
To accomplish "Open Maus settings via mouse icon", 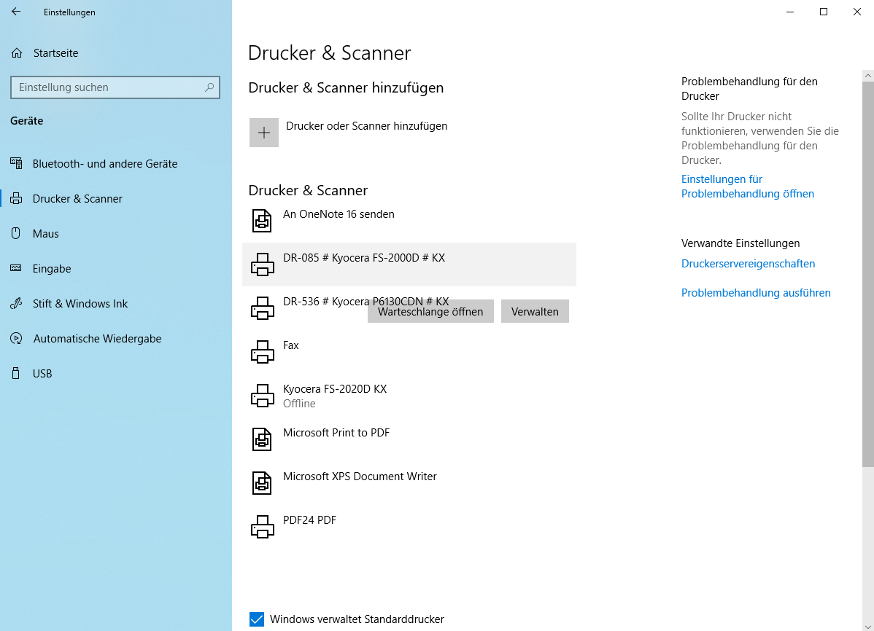I will coord(16,233).
